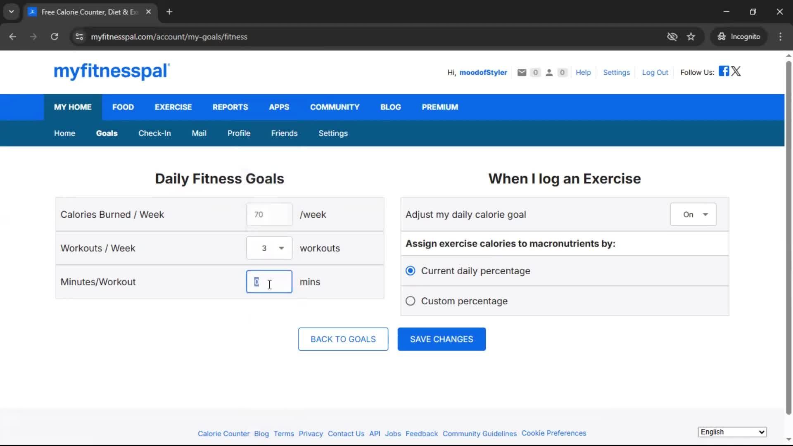The height and width of the screenshot is (446, 793).
Task: Open the Jobs footer link
Action: 393,434
